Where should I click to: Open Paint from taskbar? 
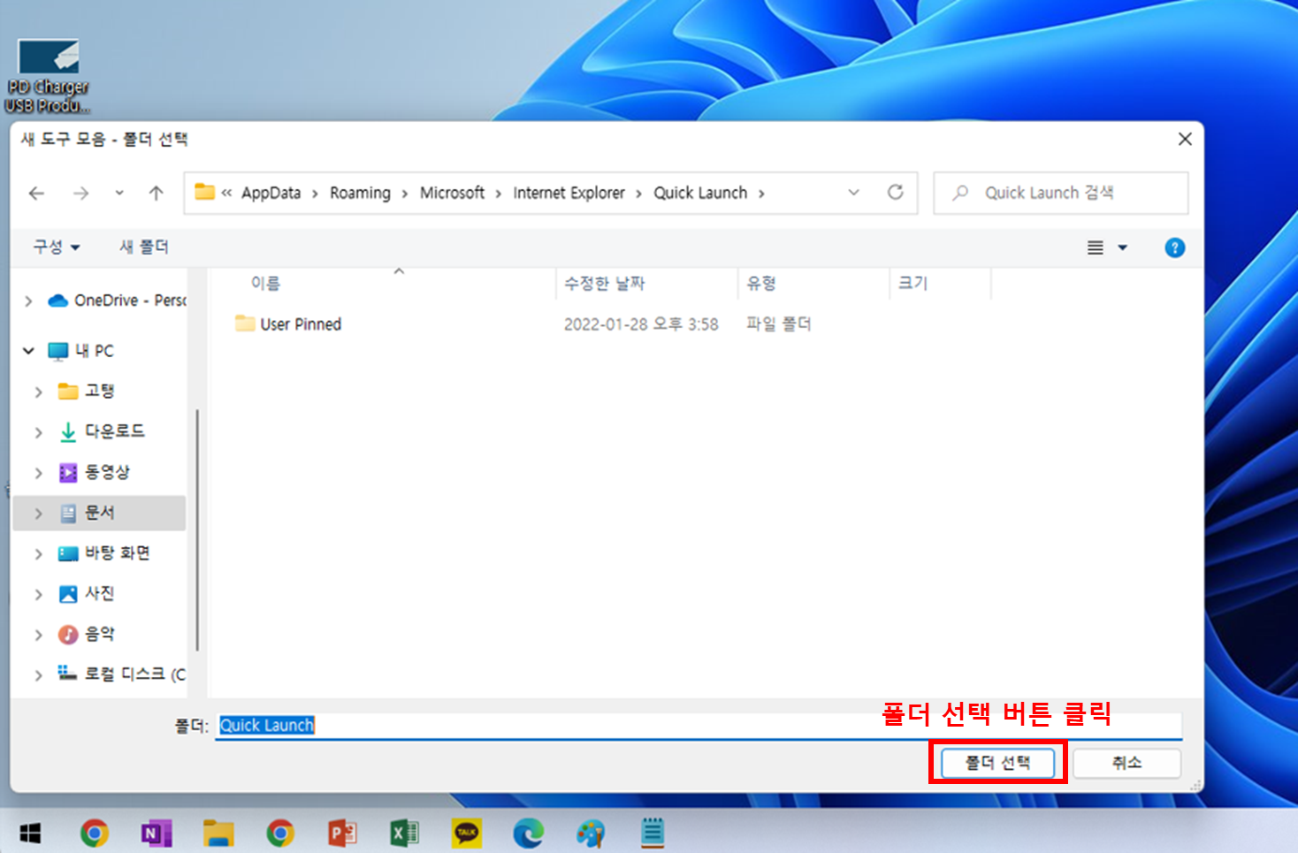(x=591, y=833)
